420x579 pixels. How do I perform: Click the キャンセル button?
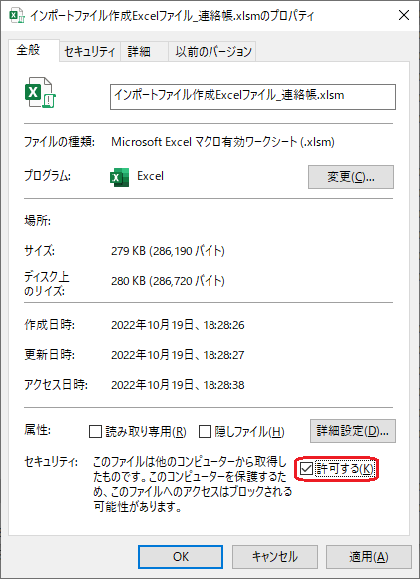[275, 557]
